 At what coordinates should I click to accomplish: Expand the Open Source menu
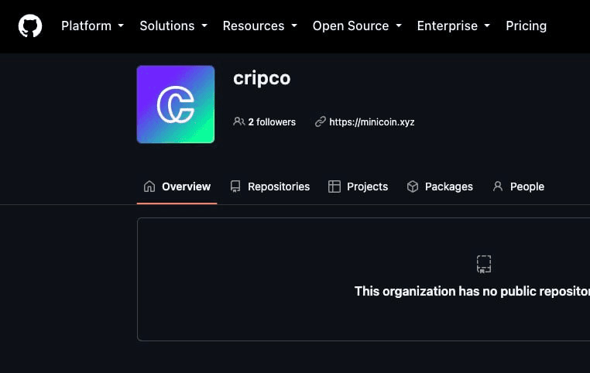click(x=357, y=26)
